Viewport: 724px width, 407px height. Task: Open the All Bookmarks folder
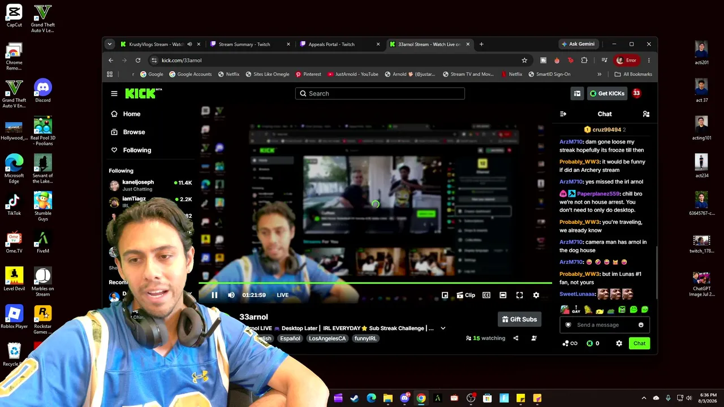pyautogui.click(x=633, y=74)
